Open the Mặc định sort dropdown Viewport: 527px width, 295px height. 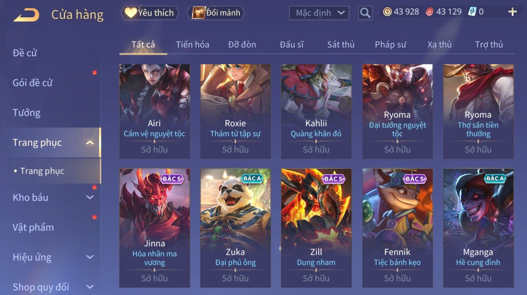point(319,13)
